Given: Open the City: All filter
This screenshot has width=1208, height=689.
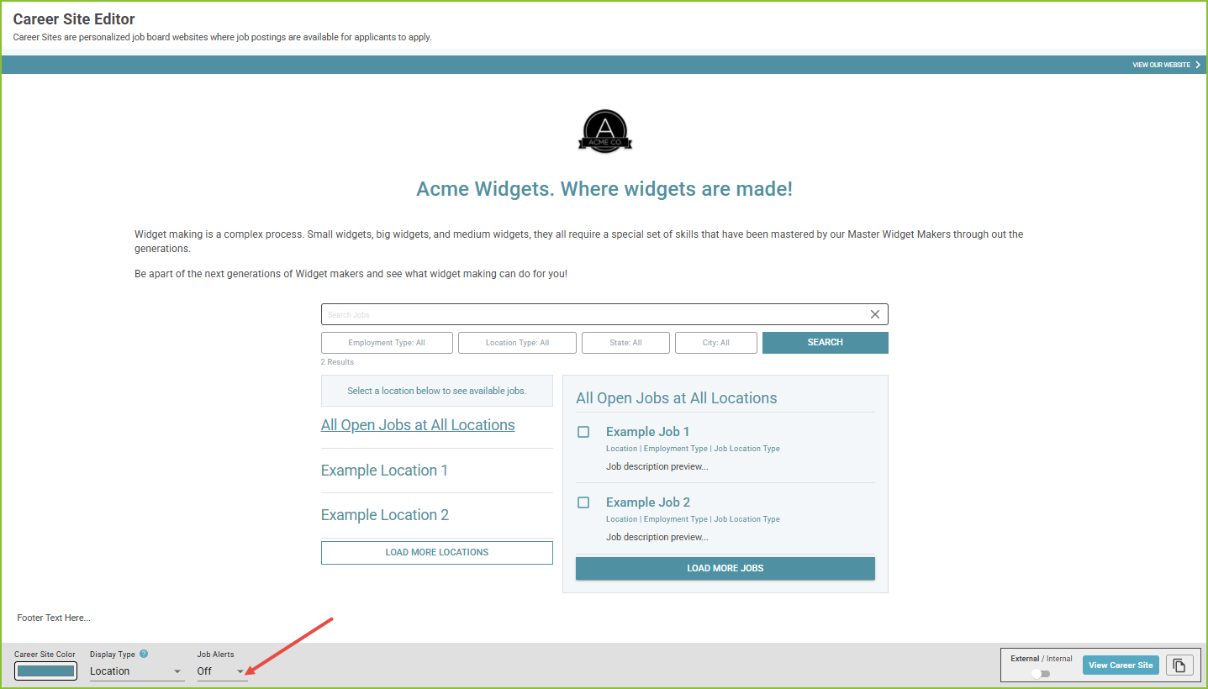Looking at the screenshot, I should 716,343.
